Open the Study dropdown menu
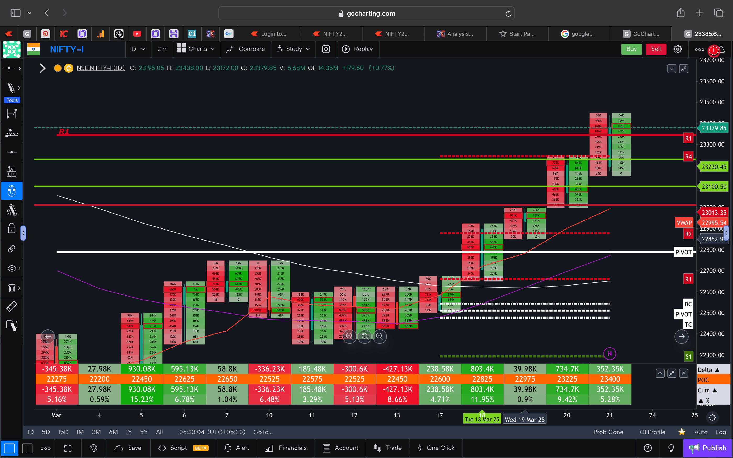 click(293, 49)
